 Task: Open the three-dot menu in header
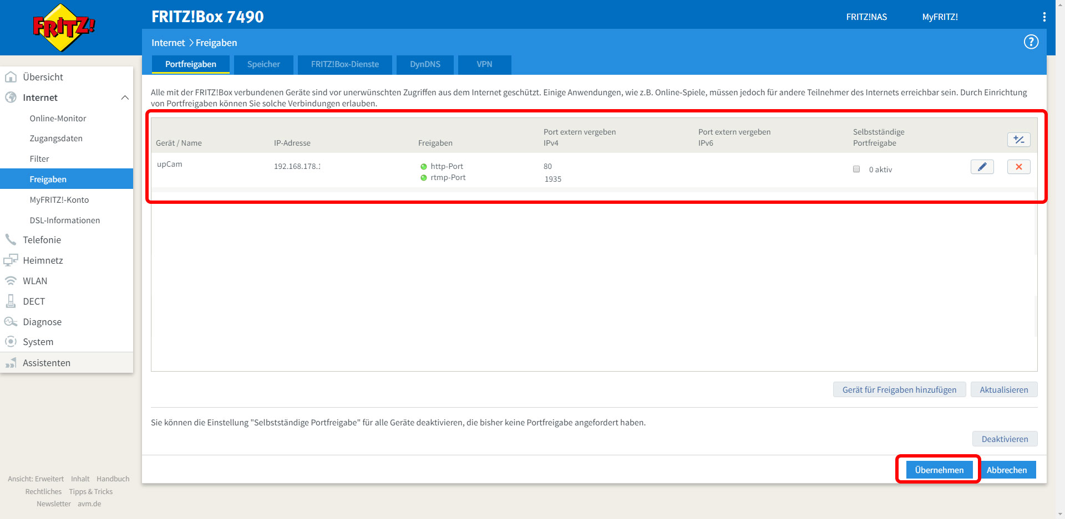[x=1044, y=17]
